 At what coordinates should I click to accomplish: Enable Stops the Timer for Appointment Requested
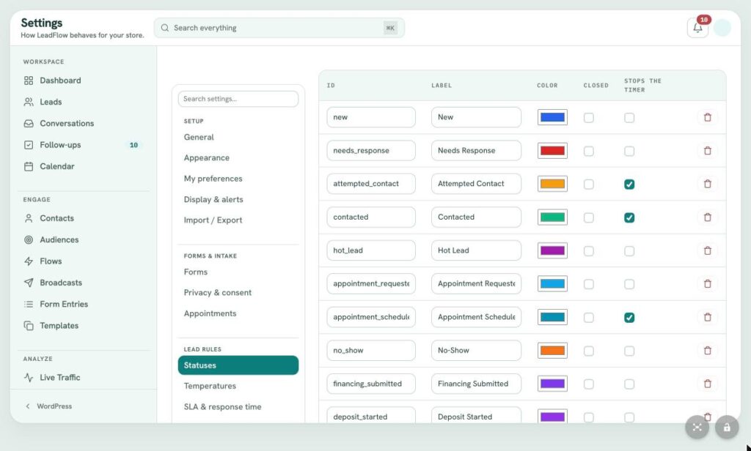tap(629, 284)
